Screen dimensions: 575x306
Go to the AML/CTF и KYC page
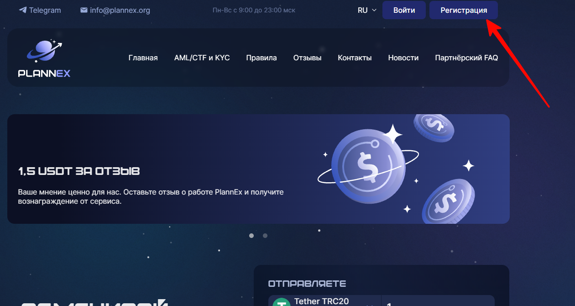coord(202,58)
